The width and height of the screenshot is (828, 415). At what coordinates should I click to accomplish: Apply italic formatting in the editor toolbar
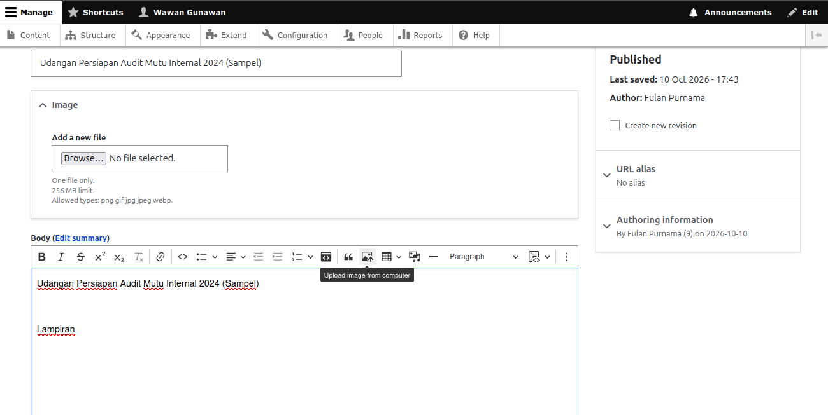[x=61, y=257]
